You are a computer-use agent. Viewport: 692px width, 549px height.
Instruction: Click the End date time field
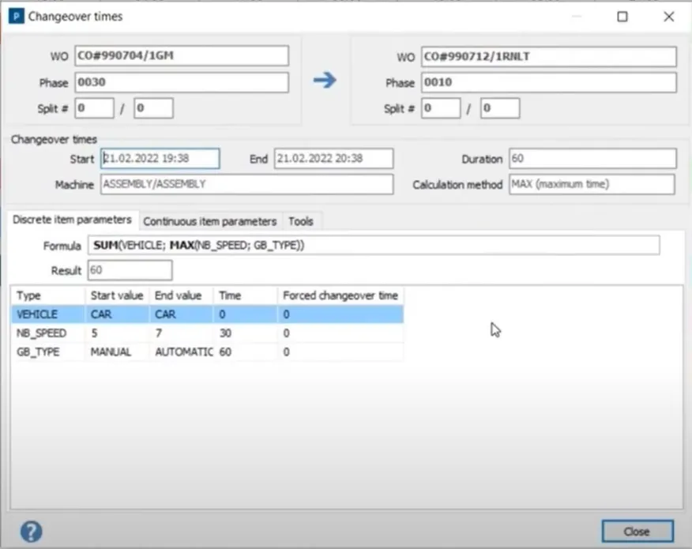tap(333, 159)
